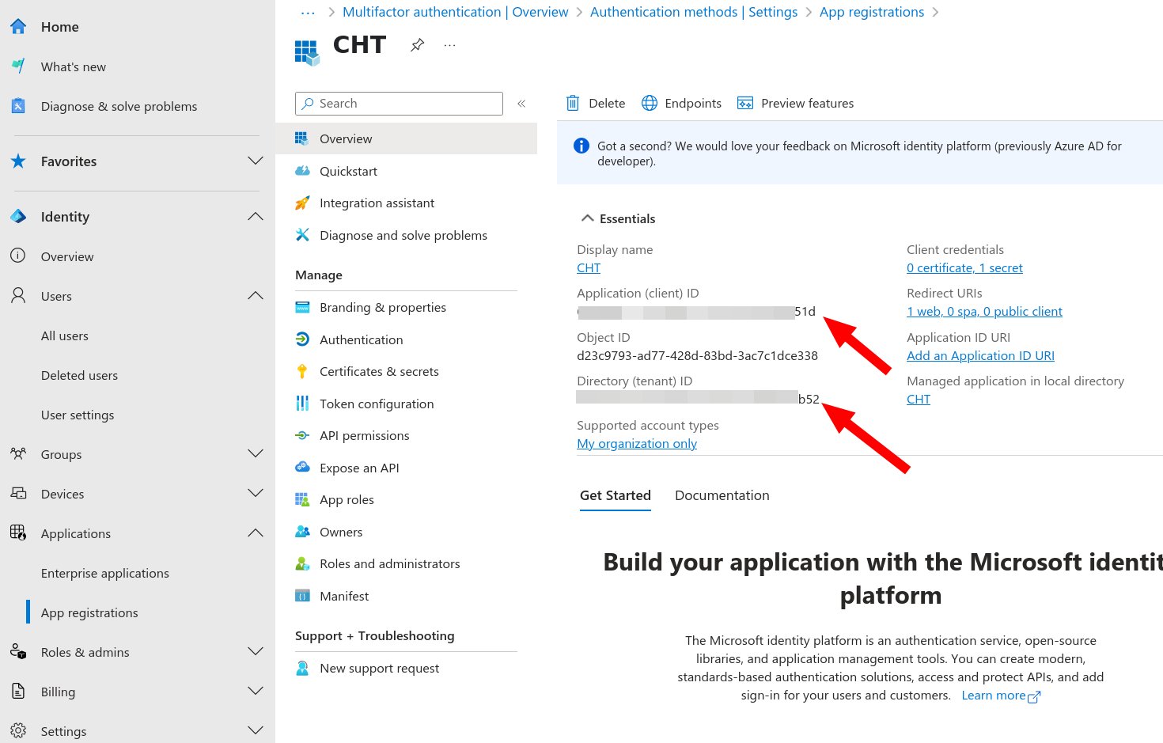The width and height of the screenshot is (1163, 743).
Task: Collapse the side menu with double chevron
Action: click(x=521, y=104)
